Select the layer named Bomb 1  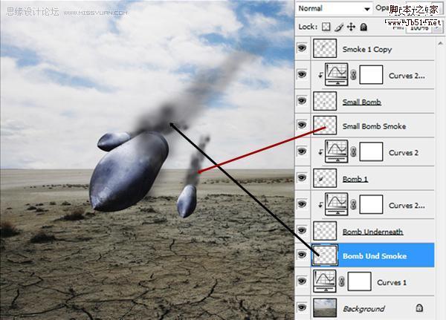pos(355,180)
